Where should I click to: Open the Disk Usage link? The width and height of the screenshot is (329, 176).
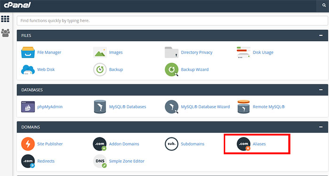tap(263, 52)
